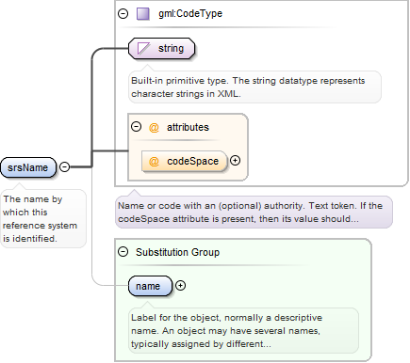The width and height of the screenshot is (410, 363).
Task: Collapse the srsName element children
Action: point(64,166)
